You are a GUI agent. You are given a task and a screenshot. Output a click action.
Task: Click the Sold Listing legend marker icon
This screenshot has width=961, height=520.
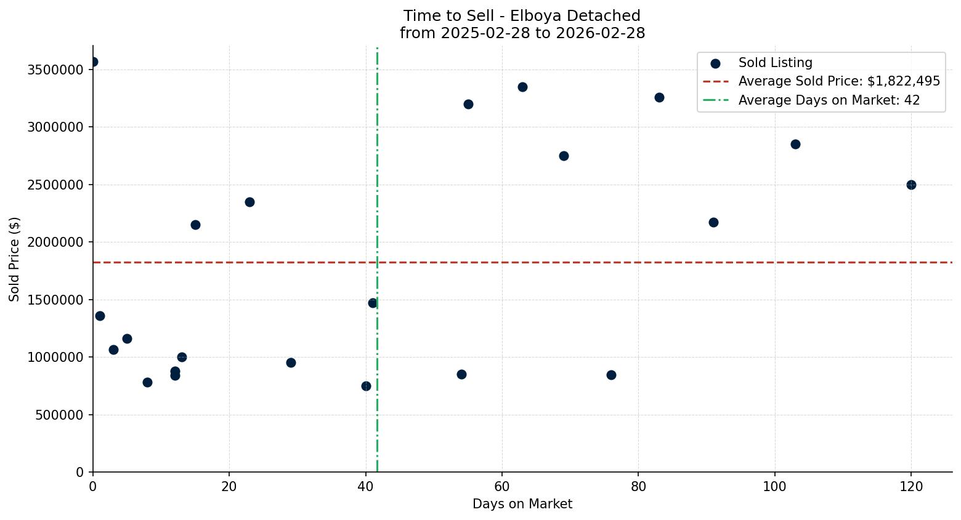[x=714, y=63]
